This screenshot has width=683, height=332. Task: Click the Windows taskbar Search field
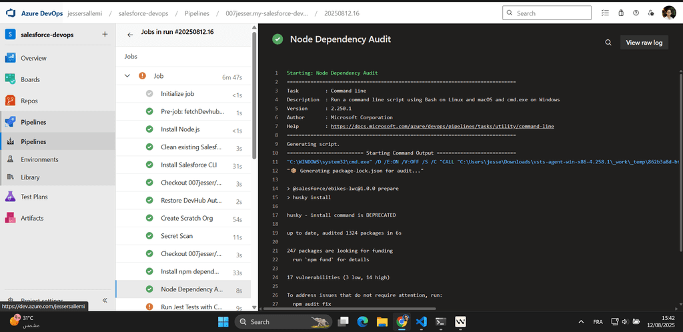coord(283,322)
